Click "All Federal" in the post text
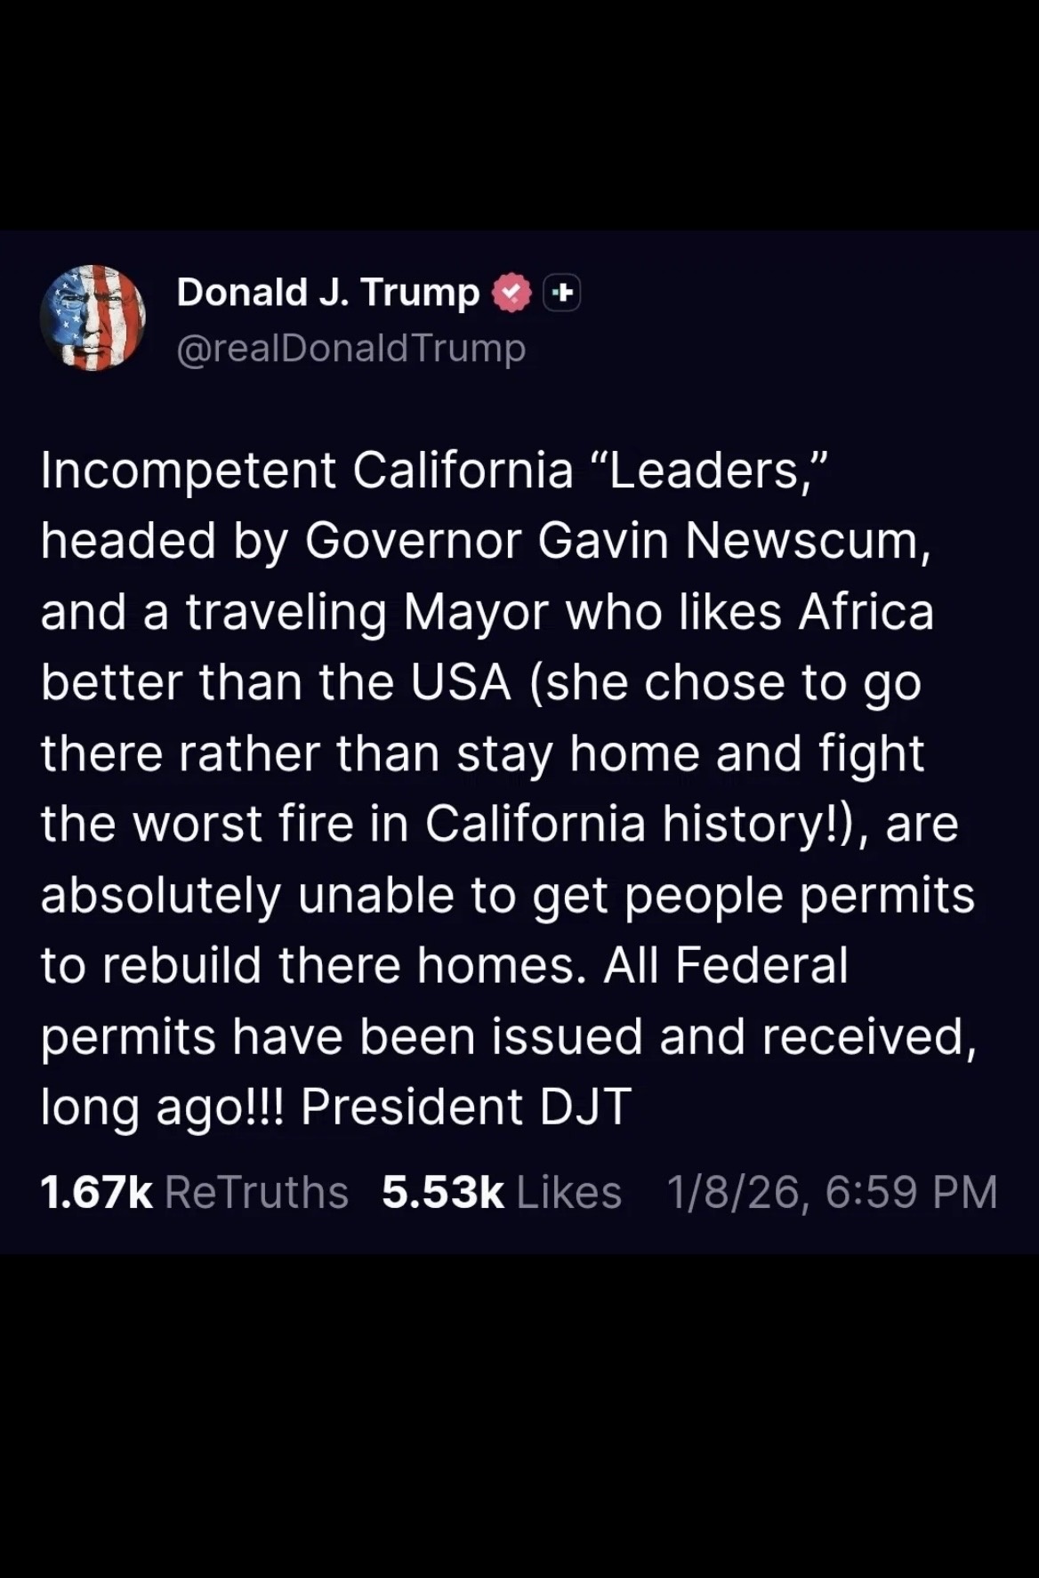Viewport: 1039px width, 1578px height. [725, 965]
